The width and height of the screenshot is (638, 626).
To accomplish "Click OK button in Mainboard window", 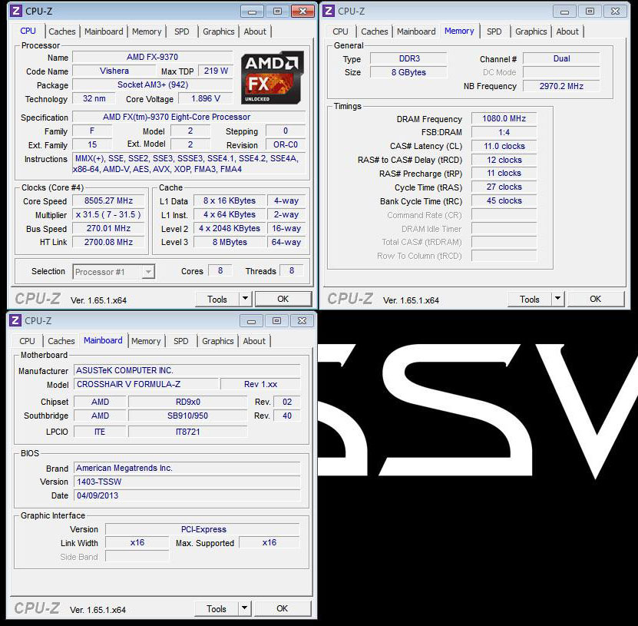I will pyautogui.click(x=282, y=608).
